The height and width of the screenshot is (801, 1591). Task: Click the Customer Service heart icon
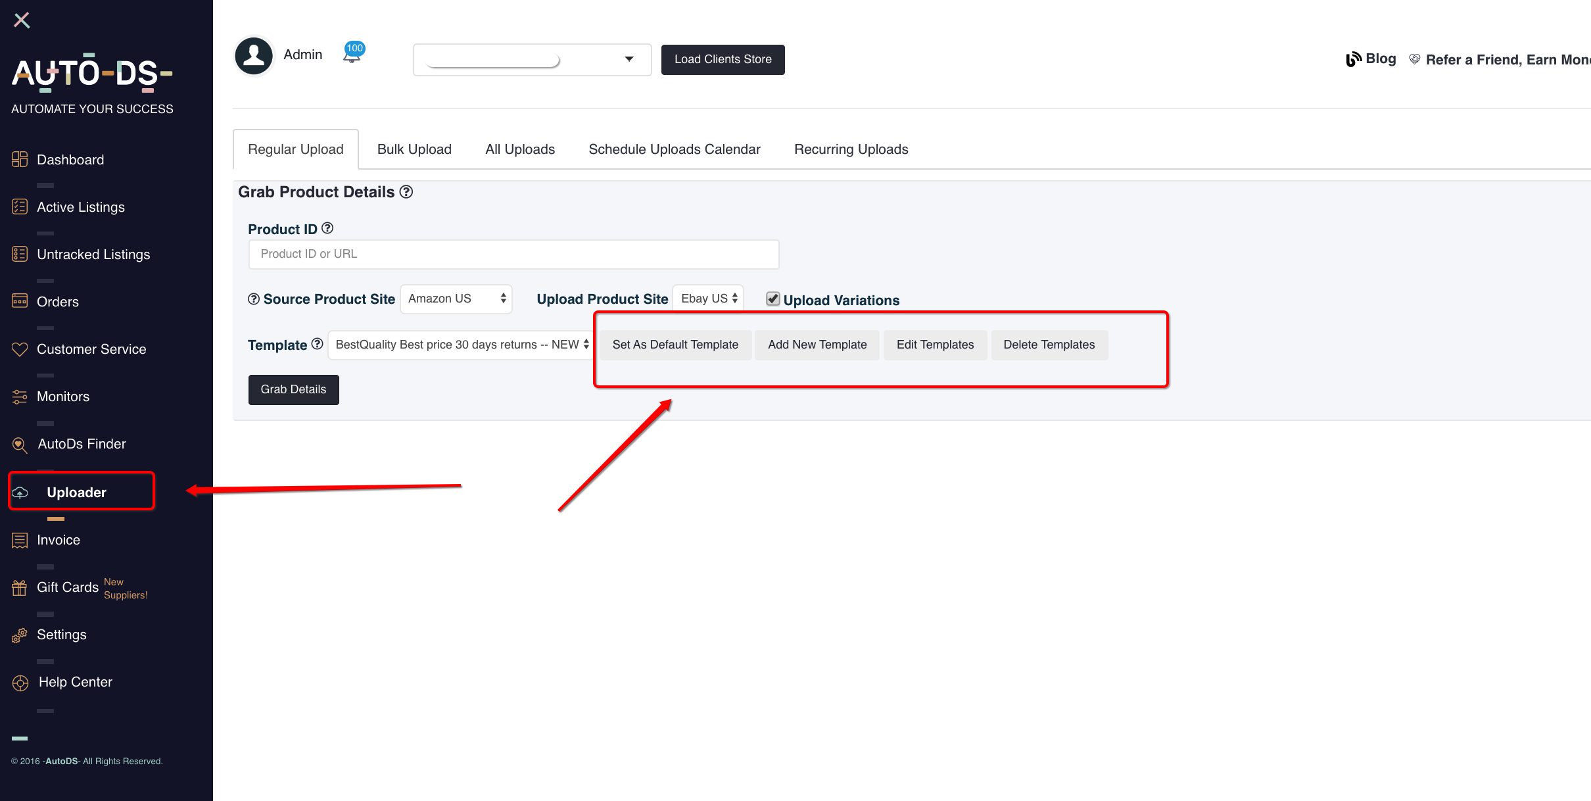[20, 349]
